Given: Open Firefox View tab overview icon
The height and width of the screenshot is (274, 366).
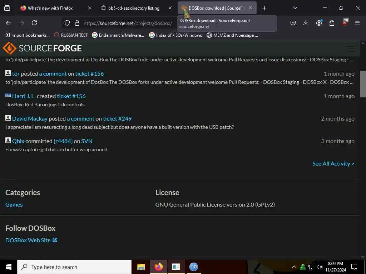Looking at the screenshot, I should [7, 8].
